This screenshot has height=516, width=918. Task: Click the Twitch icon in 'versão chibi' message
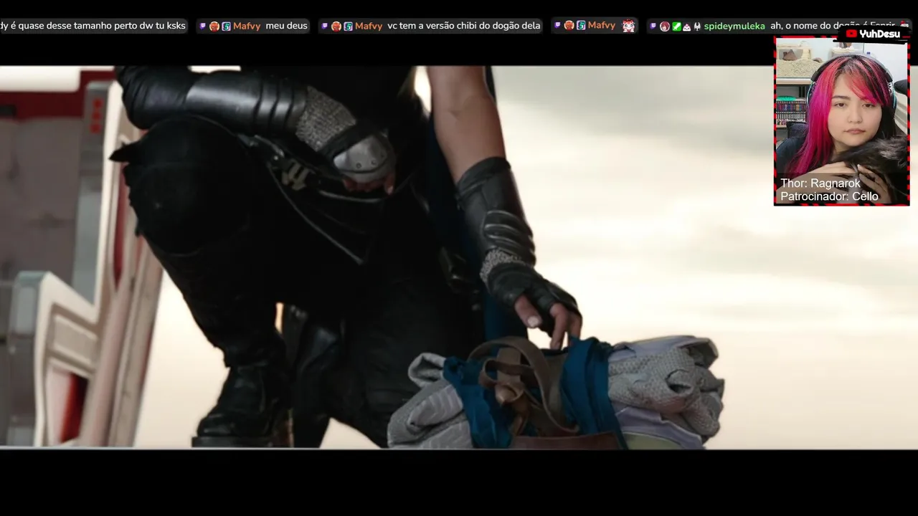pos(325,26)
